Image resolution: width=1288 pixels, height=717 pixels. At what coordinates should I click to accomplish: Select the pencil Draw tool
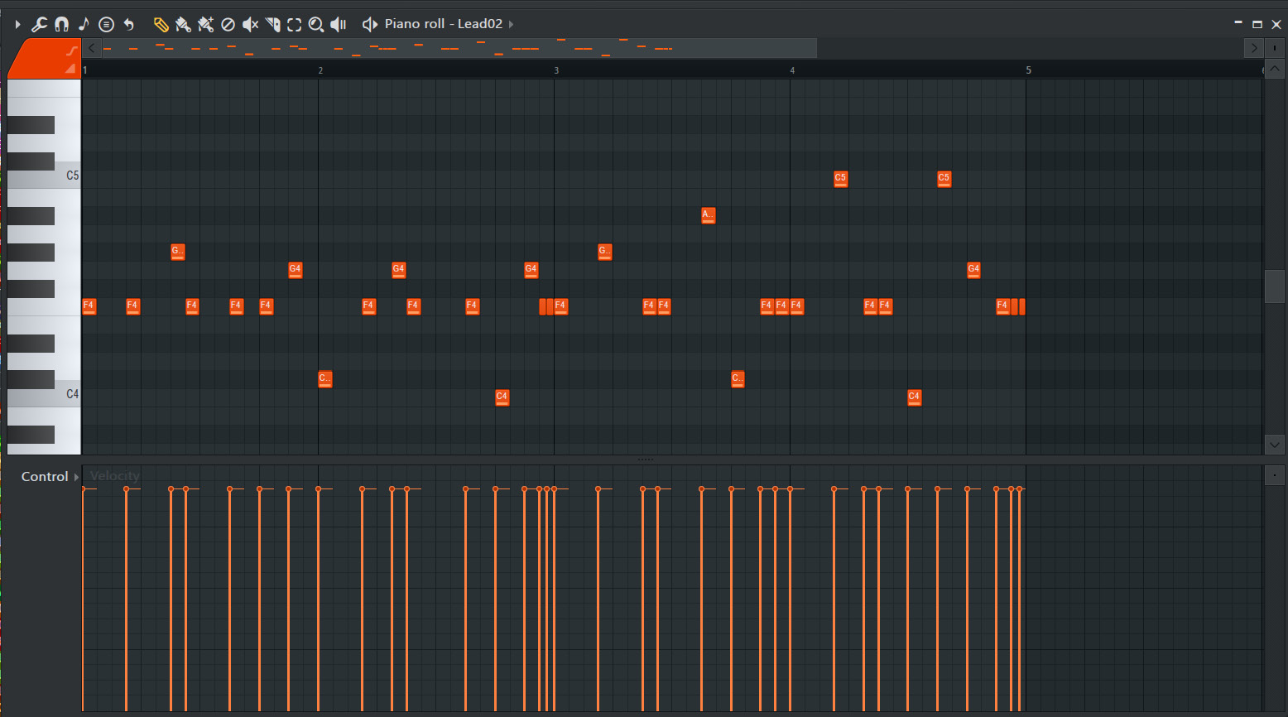click(x=161, y=25)
